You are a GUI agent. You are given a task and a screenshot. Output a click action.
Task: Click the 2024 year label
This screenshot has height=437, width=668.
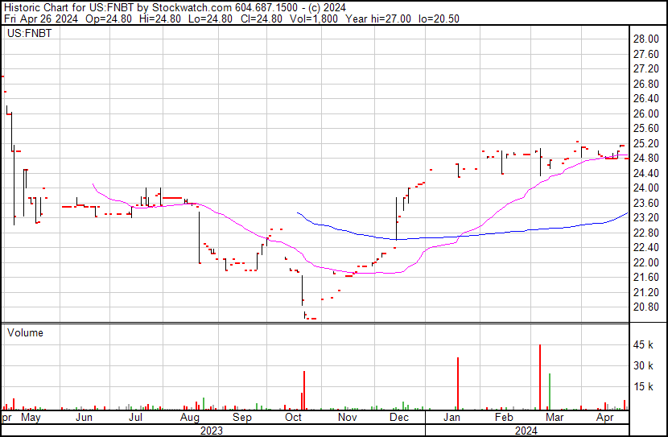click(x=526, y=431)
